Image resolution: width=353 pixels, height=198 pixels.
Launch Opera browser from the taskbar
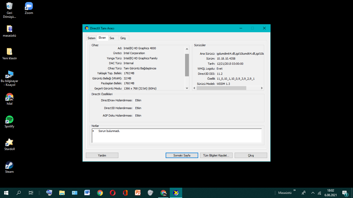112,193
